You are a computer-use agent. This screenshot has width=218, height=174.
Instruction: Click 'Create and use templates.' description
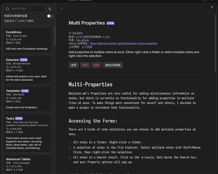click(x=22, y=107)
